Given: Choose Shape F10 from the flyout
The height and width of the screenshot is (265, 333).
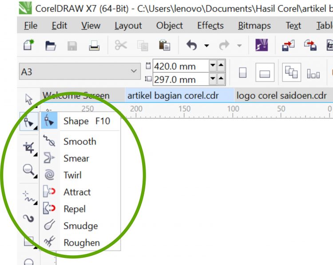Looking at the screenshot, I should (80, 121).
